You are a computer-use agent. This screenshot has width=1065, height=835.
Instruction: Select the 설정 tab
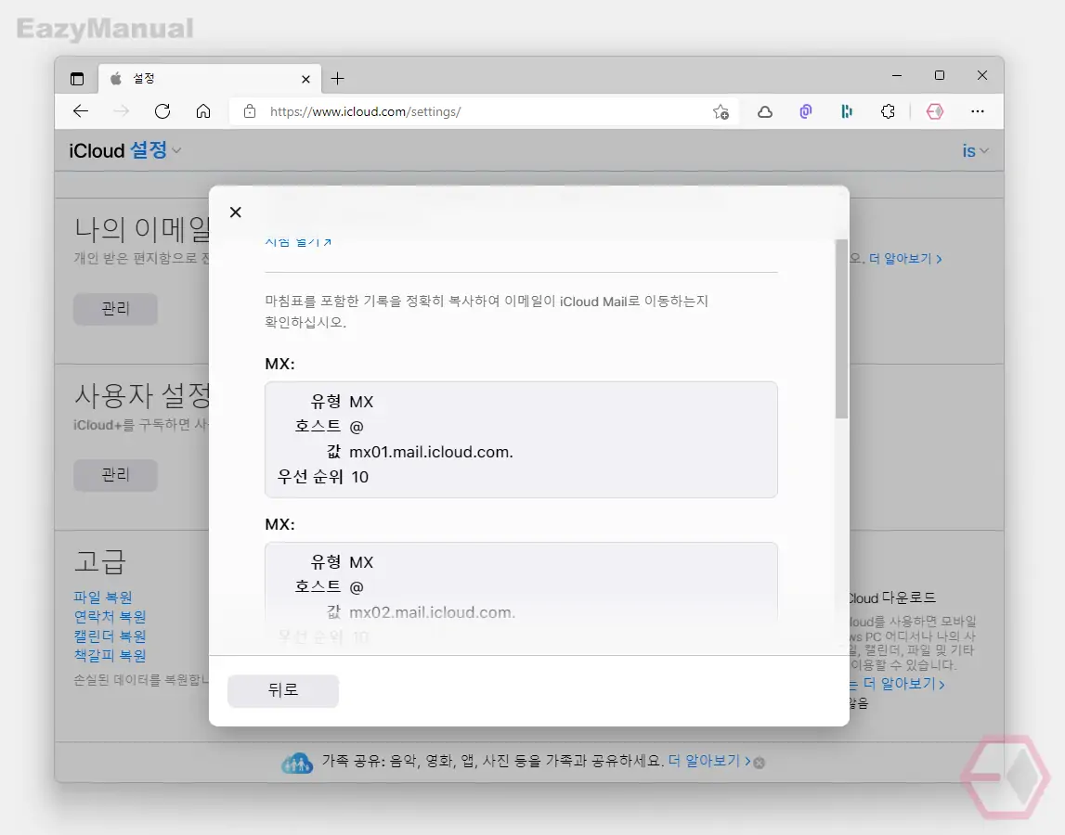(x=211, y=79)
